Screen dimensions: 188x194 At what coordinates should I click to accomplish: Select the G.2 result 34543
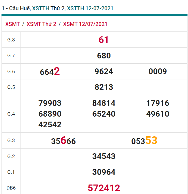coord(104,156)
